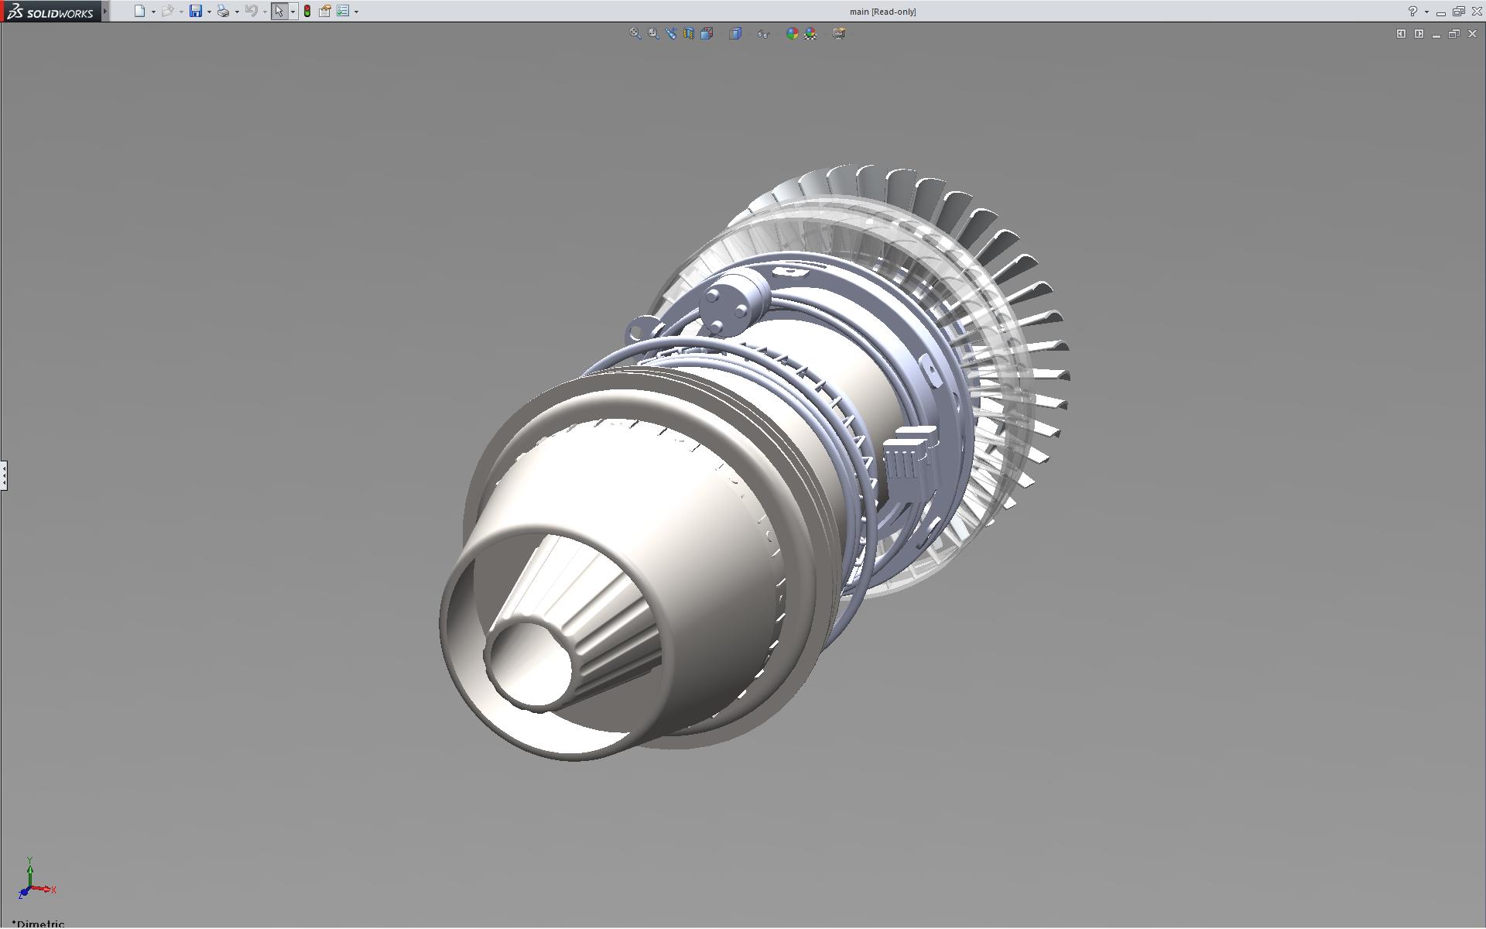Image resolution: width=1486 pixels, height=929 pixels.
Task: Expand the Save button dropdown arrow
Action: pyautogui.click(x=209, y=12)
